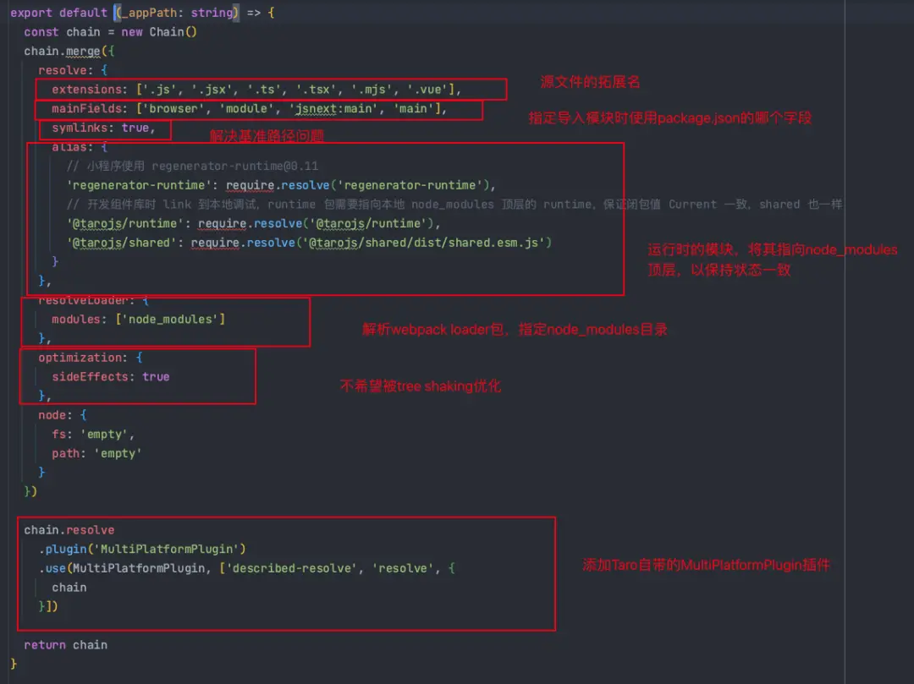Click the 'true' value after symlinks
Image resolution: width=914 pixels, height=684 pixels.
[135, 128]
